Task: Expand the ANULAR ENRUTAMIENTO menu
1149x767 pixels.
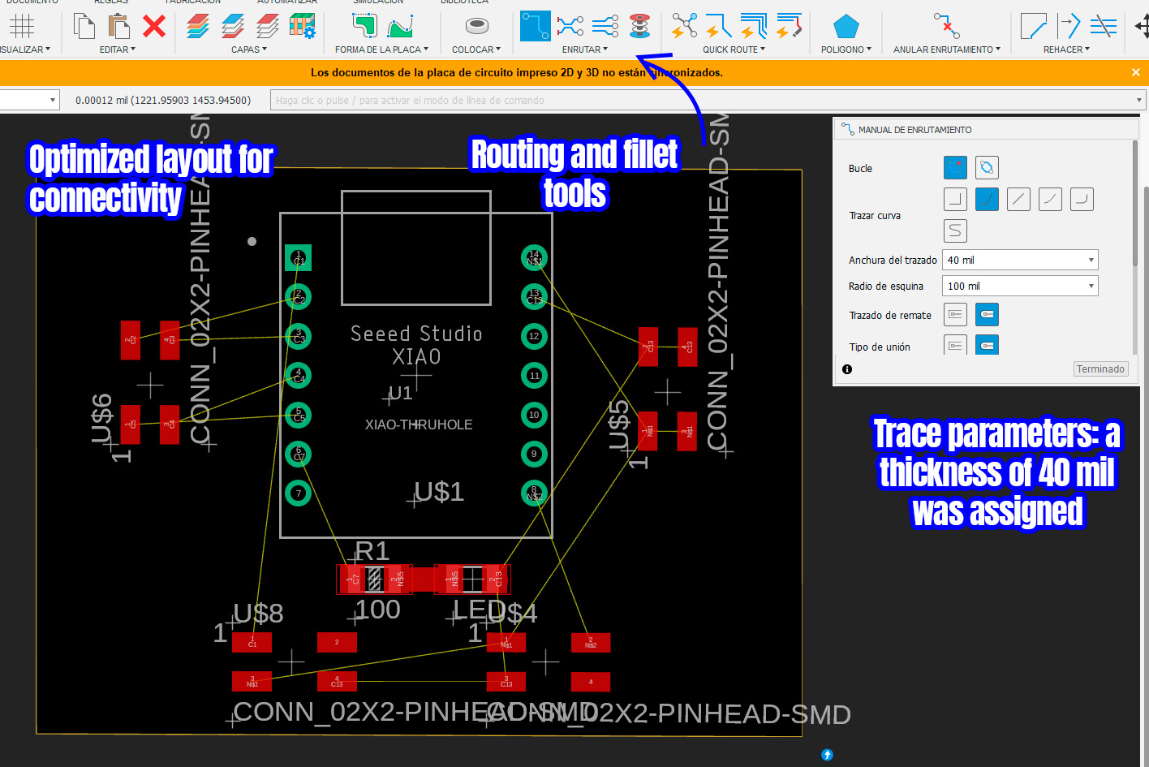Action: (947, 50)
